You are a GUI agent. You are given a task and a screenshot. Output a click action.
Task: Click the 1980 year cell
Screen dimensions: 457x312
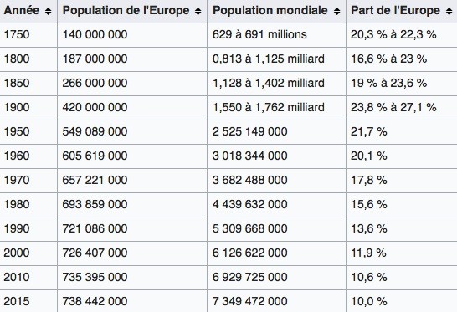[28, 204]
